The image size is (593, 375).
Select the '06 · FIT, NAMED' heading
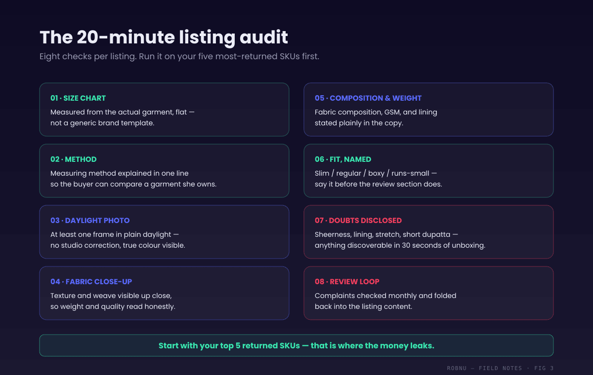(x=343, y=159)
